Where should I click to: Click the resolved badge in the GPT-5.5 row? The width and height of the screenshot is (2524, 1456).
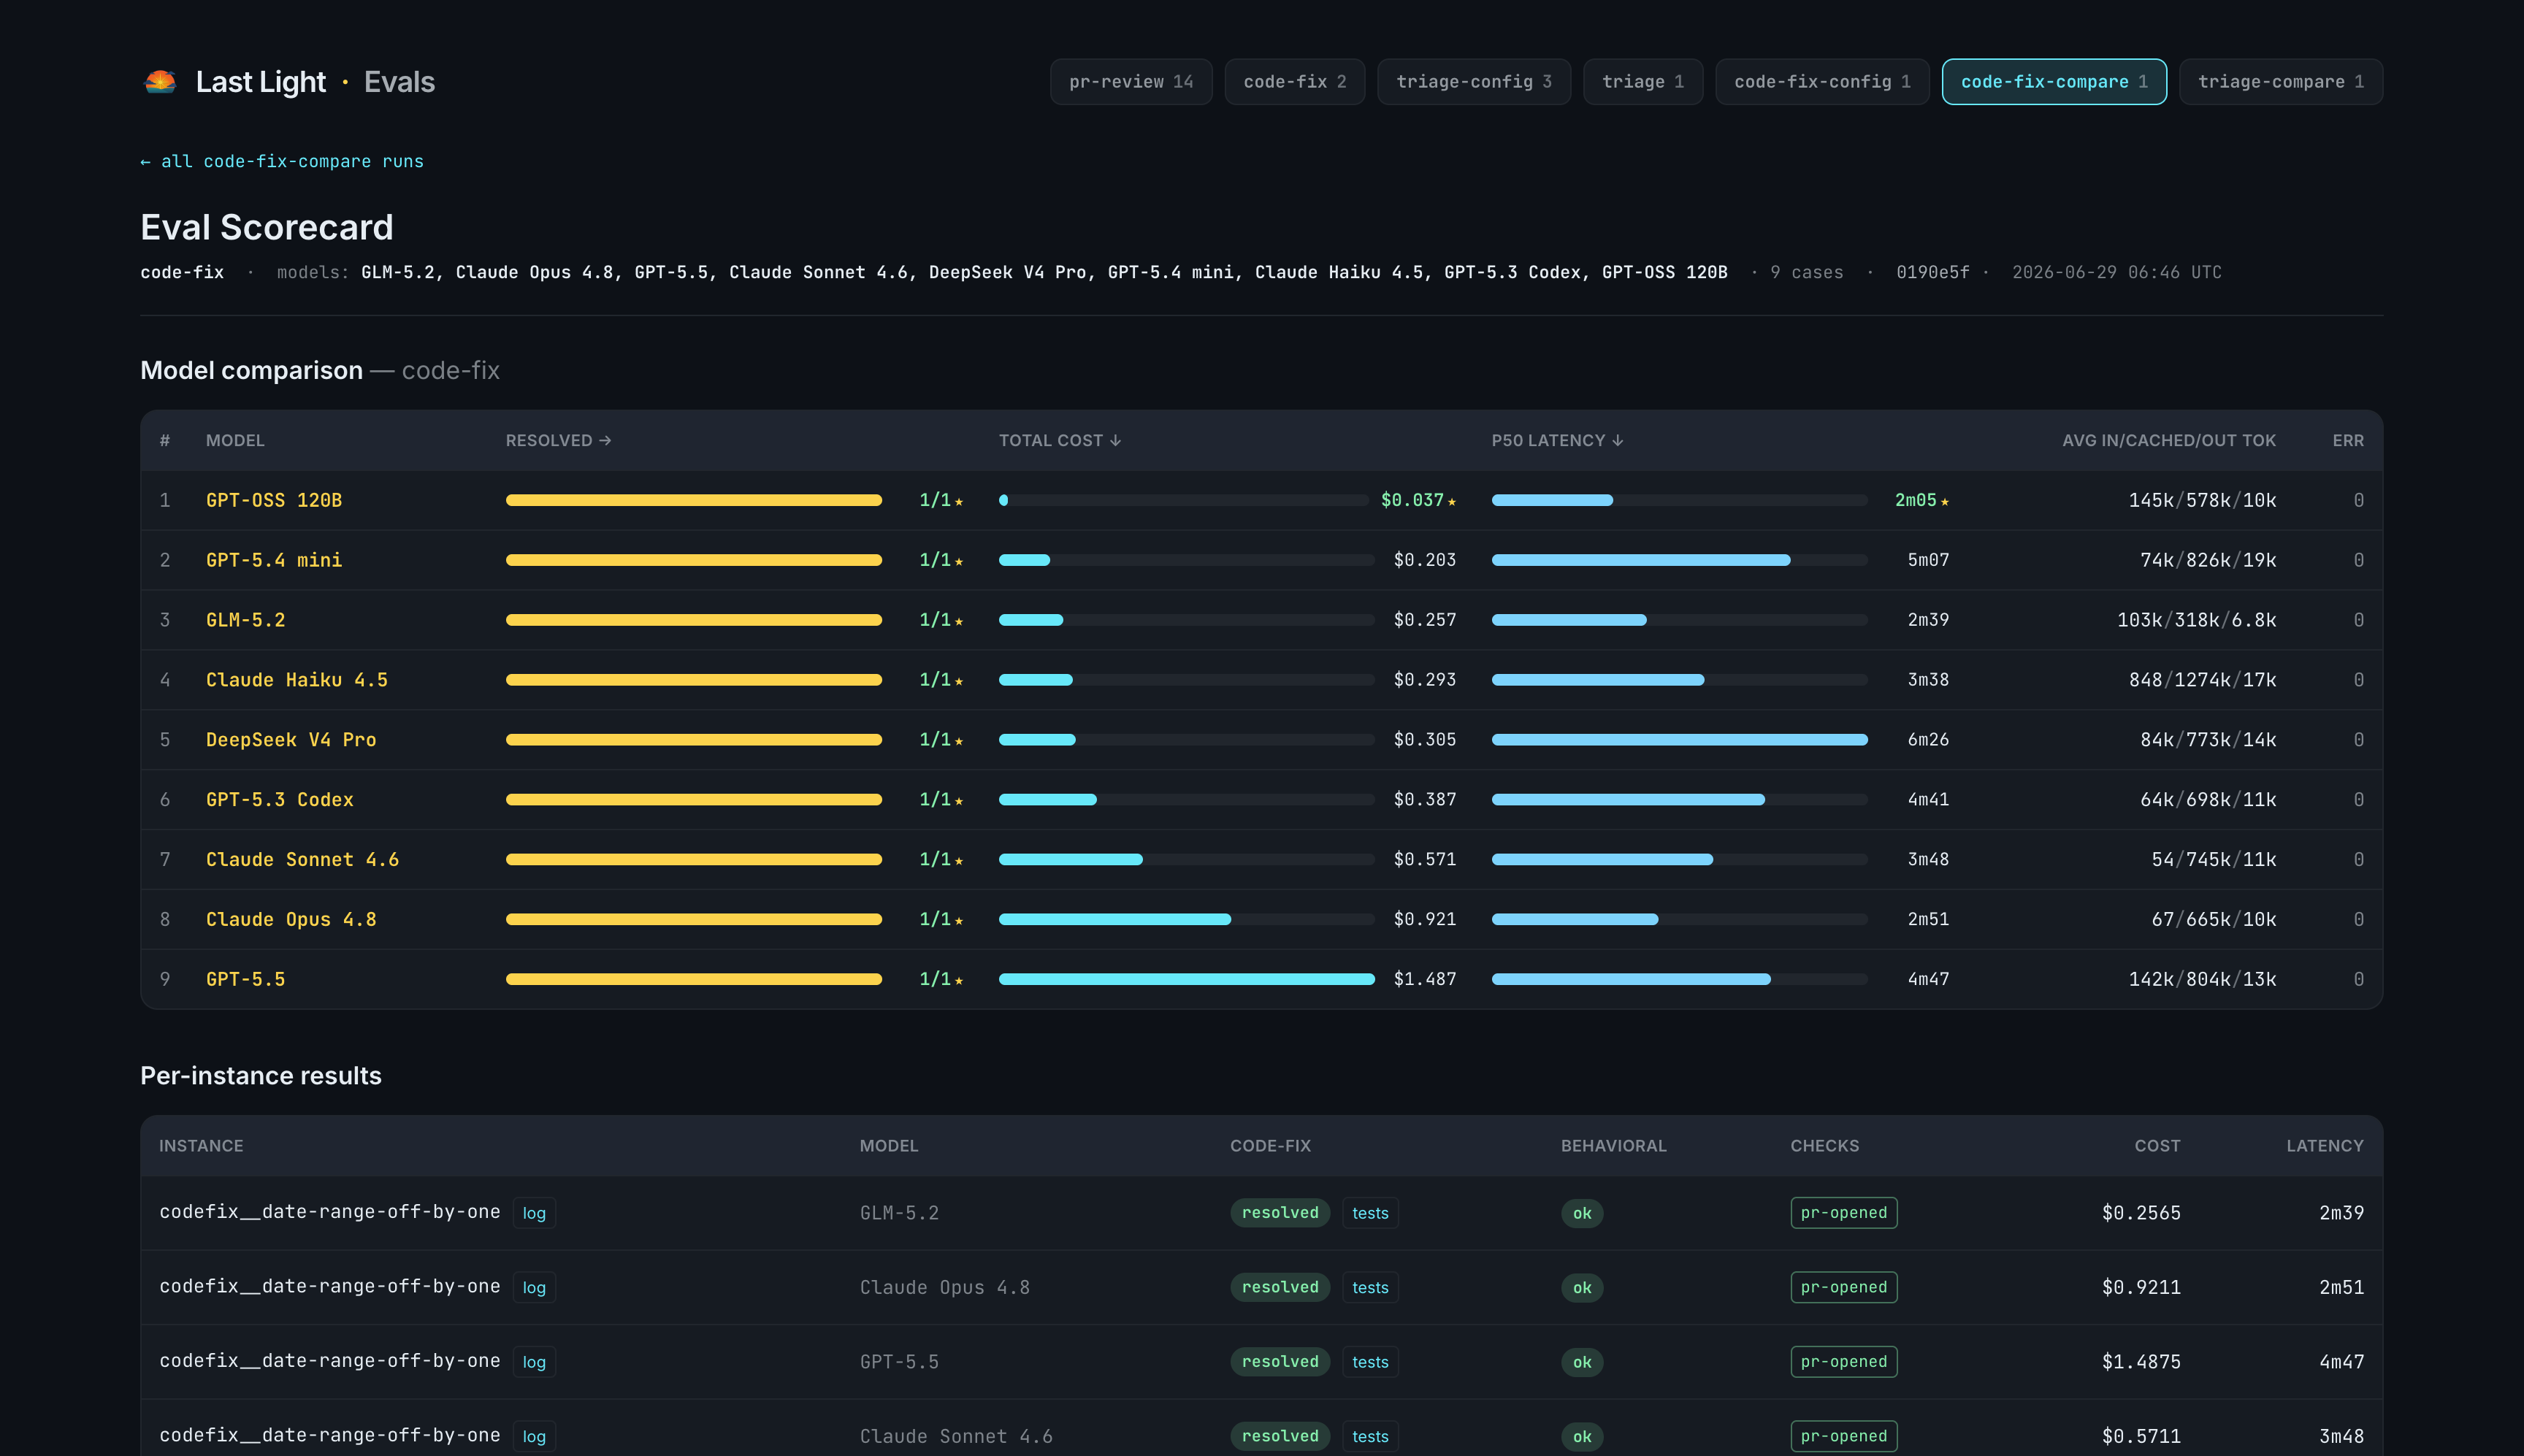pos(1280,1362)
